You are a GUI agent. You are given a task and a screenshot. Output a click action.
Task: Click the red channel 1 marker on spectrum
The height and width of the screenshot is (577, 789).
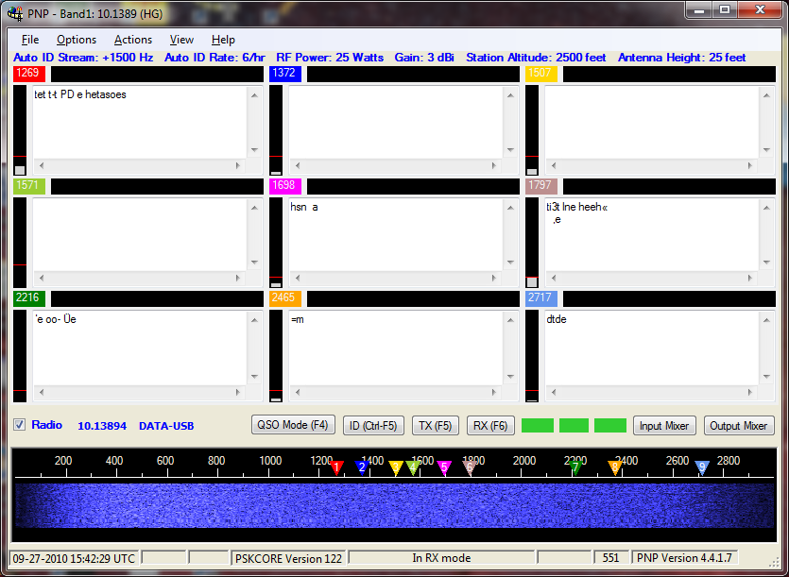(336, 467)
